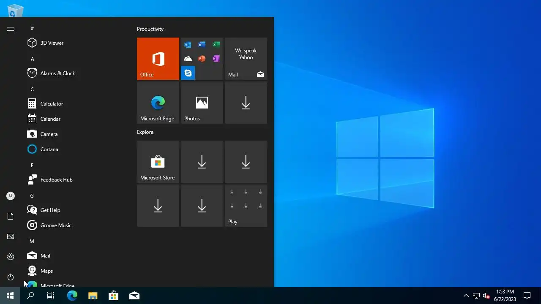Open Task View on the taskbar
The width and height of the screenshot is (541, 304).
(x=51, y=296)
